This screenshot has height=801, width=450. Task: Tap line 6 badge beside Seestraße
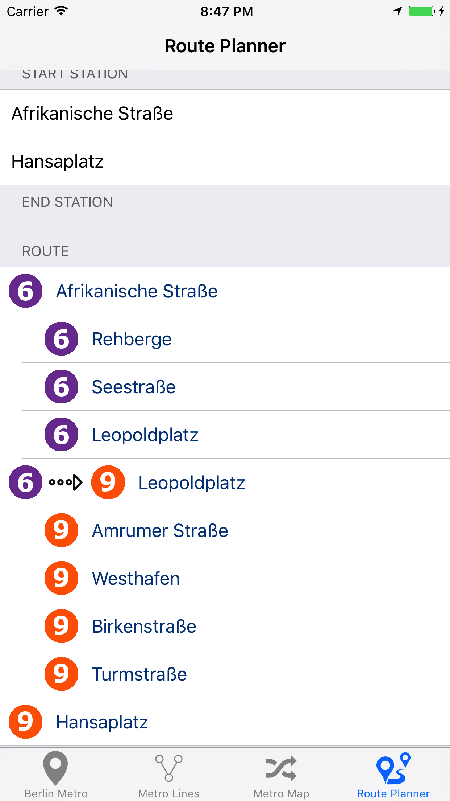(61, 387)
